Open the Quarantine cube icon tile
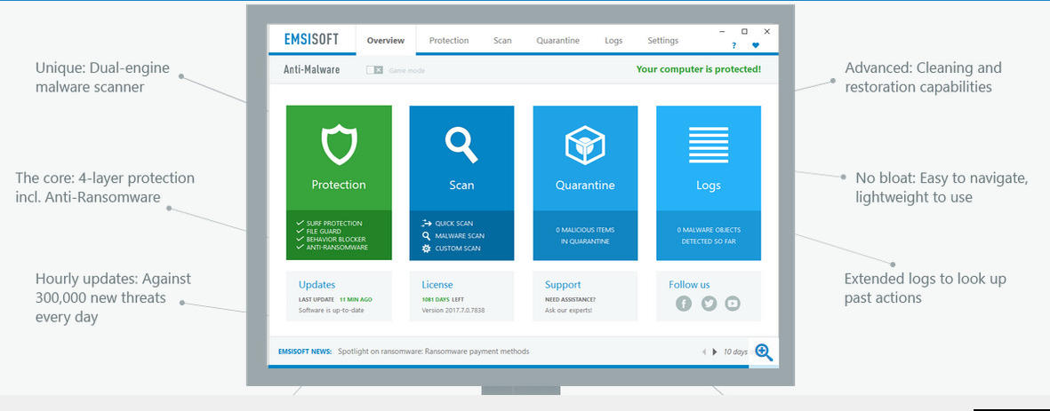Screen dimensions: 1050x411 click(584, 145)
